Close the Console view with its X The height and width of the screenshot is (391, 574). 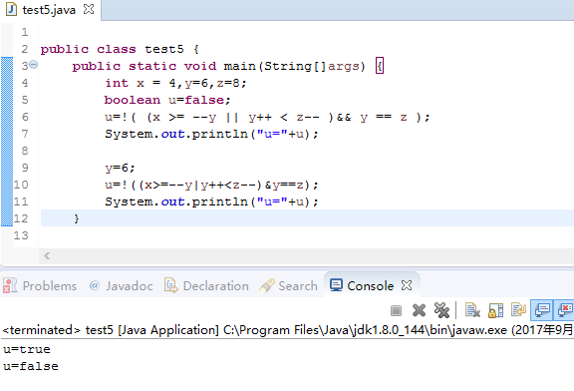click(x=407, y=285)
